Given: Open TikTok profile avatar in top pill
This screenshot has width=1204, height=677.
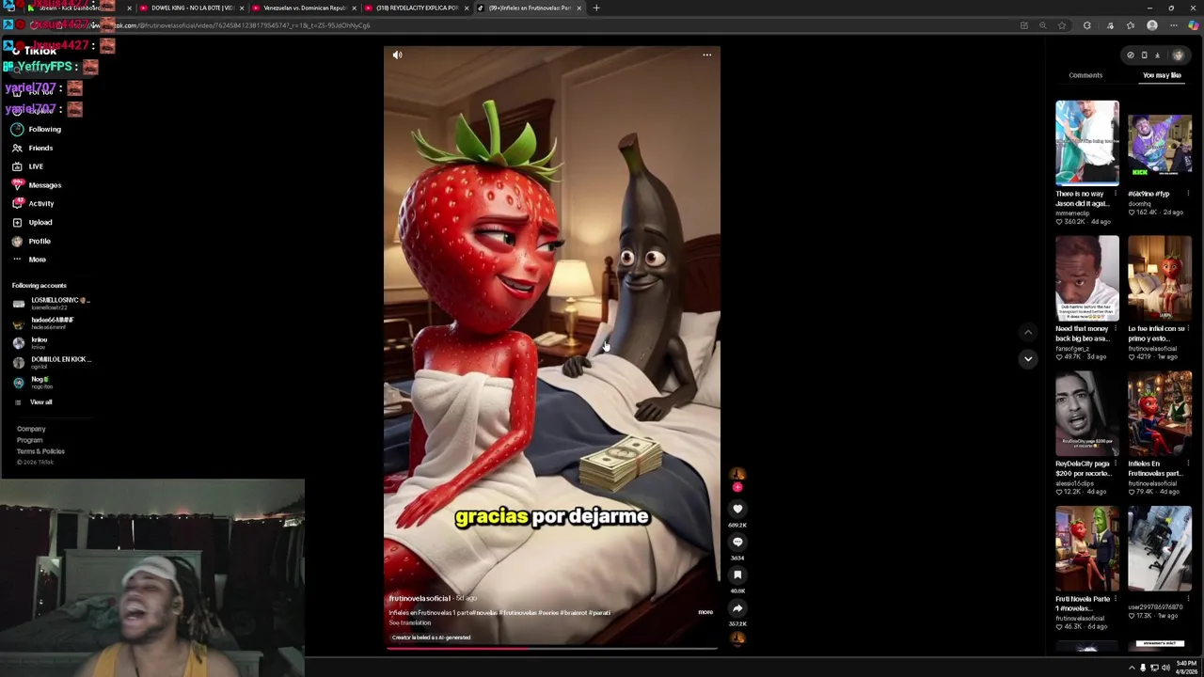Looking at the screenshot, I should click(1178, 55).
